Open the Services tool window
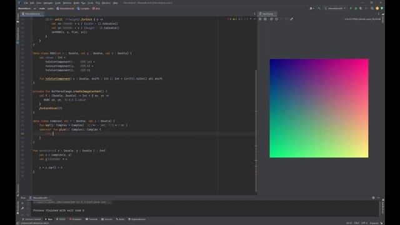The height and width of the screenshot is (225, 400). point(107,219)
